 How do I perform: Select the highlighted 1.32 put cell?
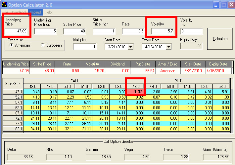[x=135, y=92]
